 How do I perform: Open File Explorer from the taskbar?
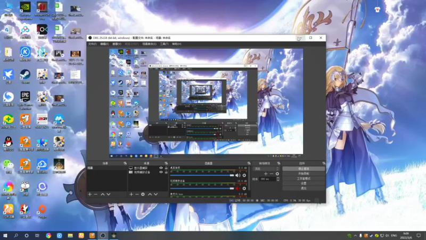[70, 235]
